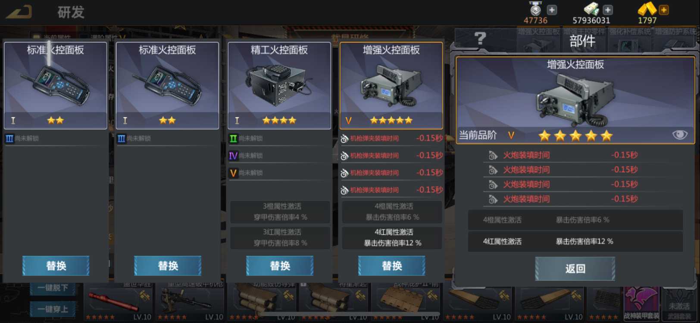
Task: Add medals with the plus beside 47736
Action: point(552,9)
